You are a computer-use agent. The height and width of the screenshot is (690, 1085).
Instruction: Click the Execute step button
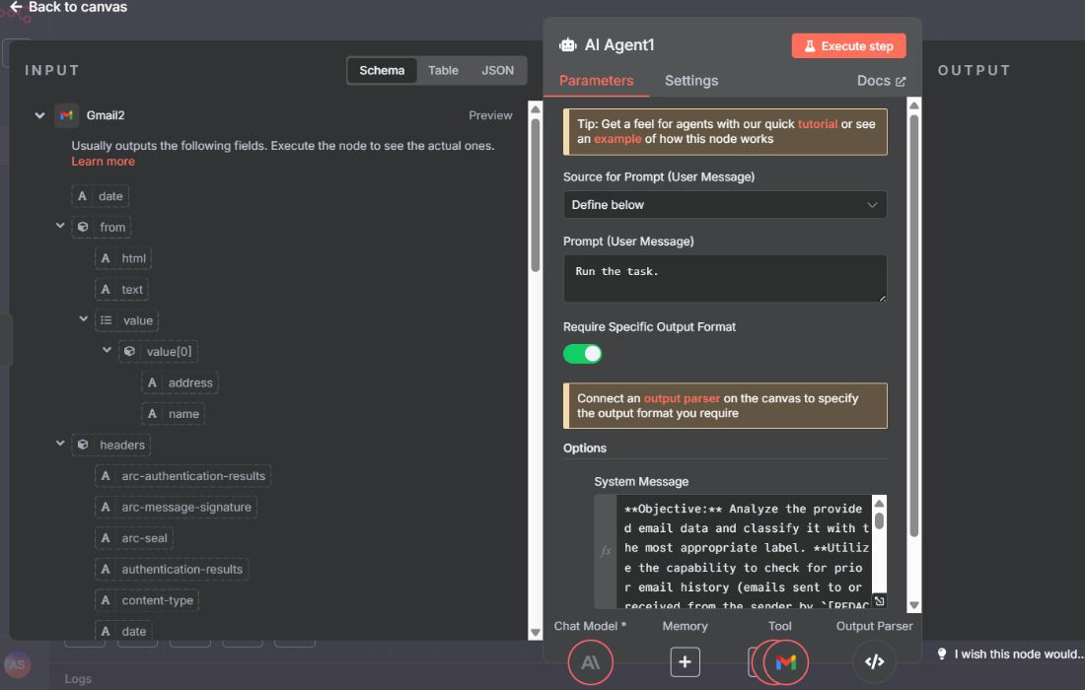(848, 46)
